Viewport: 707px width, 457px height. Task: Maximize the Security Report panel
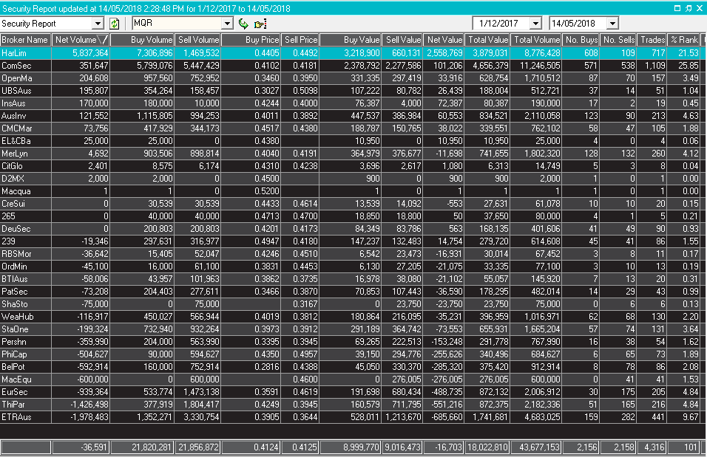pos(677,8)
